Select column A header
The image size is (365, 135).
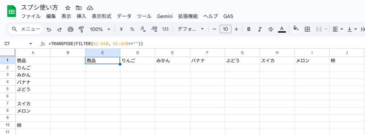(x=33, y=53)
